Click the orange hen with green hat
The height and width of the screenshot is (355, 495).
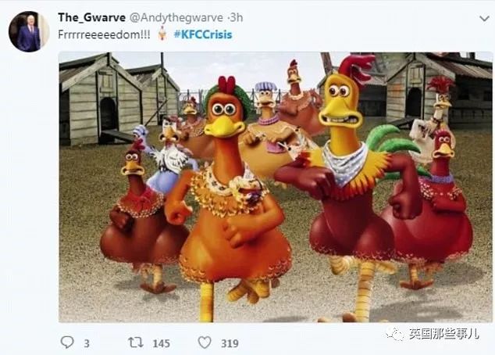tap(227, 196)
